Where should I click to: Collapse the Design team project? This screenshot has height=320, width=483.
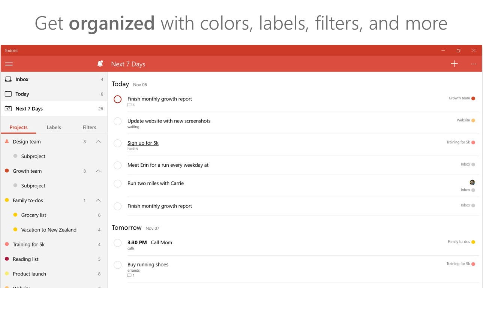(98, 142)
